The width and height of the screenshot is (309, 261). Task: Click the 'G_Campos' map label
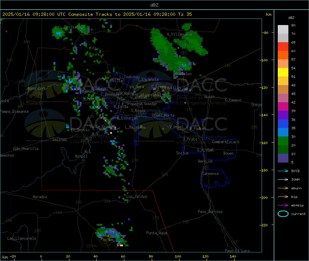coord(233,100)
